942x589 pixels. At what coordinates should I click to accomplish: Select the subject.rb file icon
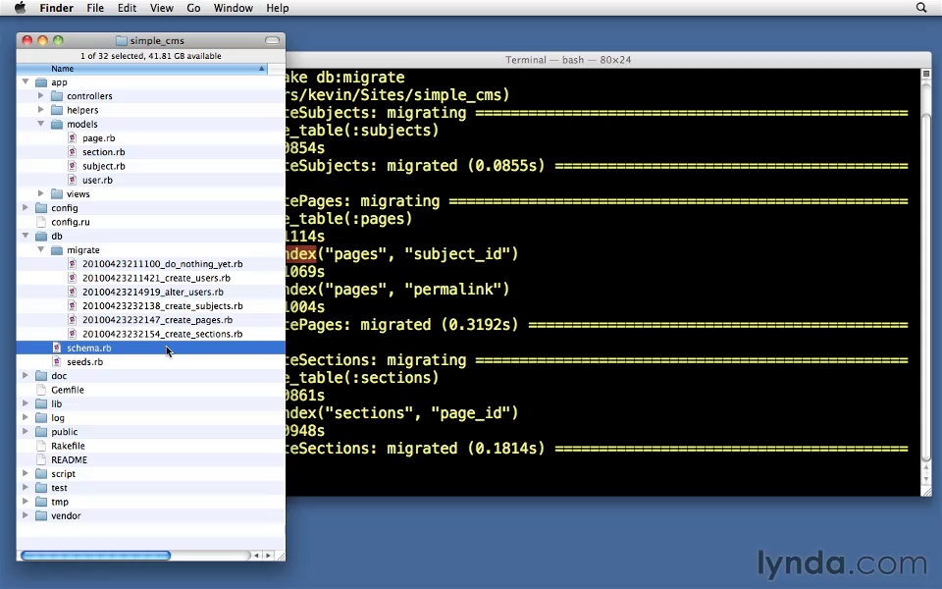(72, 166)
